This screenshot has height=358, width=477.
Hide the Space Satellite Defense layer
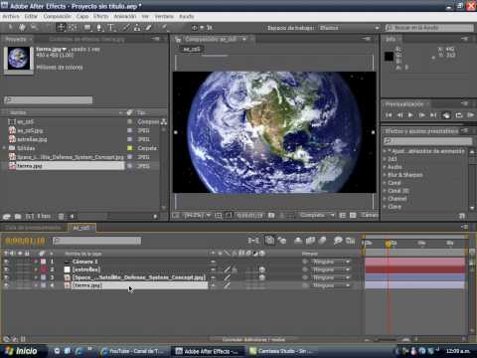click(x=6, y=277)
